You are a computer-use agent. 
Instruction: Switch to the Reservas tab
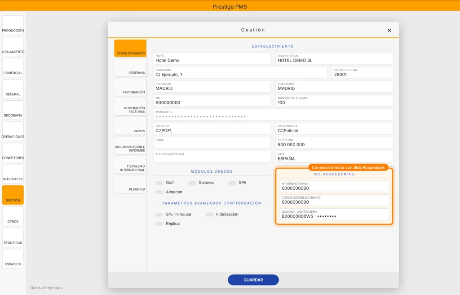pos(130,67)
